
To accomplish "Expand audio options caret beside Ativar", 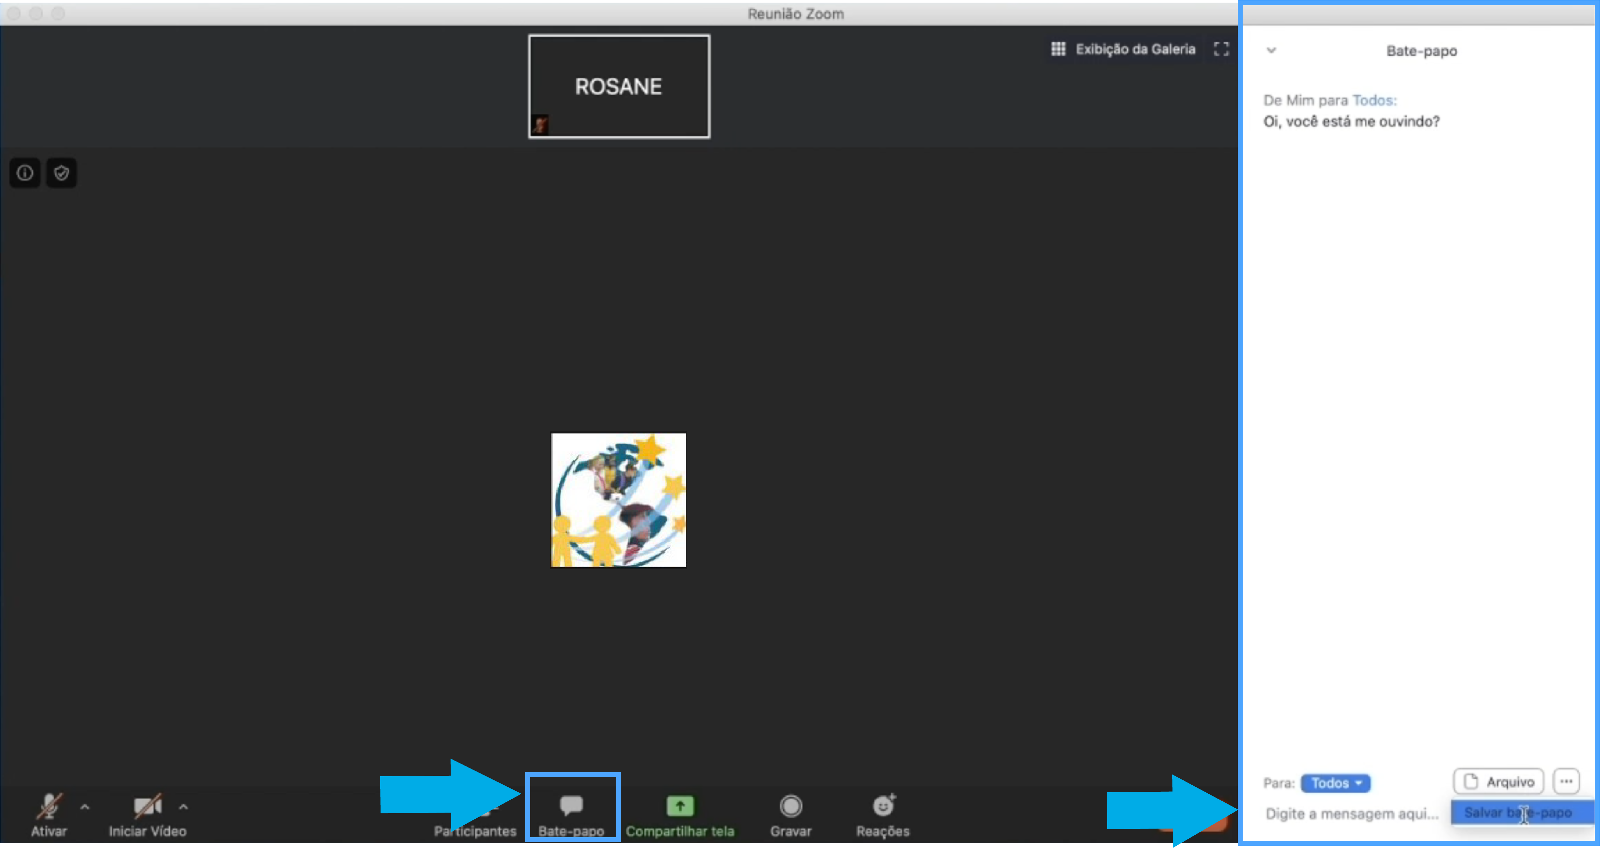I will pos(85,807).
